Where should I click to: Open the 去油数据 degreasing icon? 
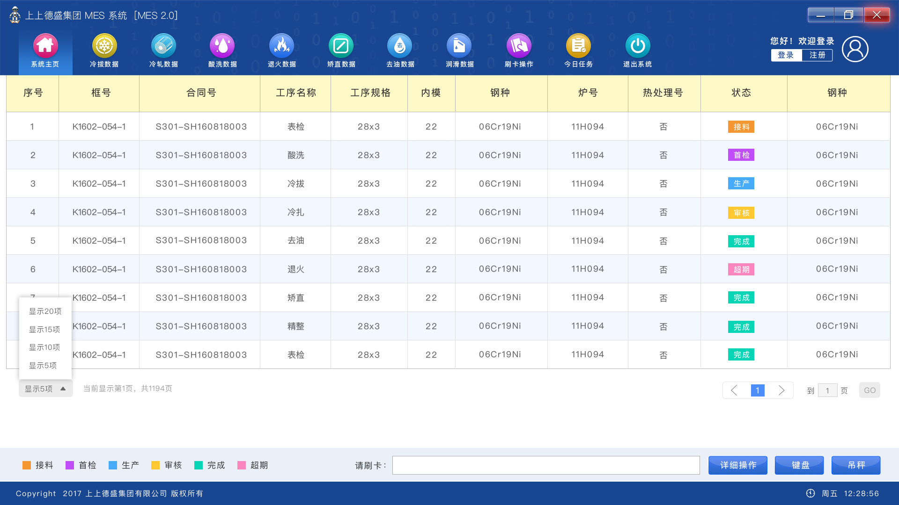(x=400, y=46)
